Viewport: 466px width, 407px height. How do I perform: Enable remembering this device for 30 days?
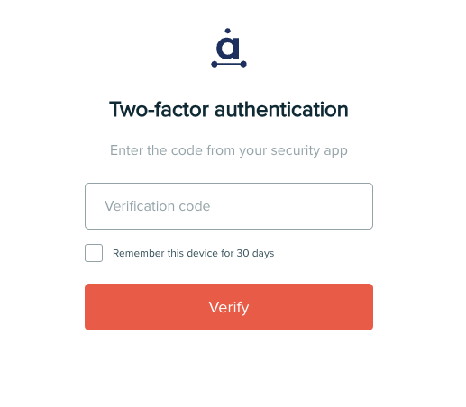[x=94, y=253]
